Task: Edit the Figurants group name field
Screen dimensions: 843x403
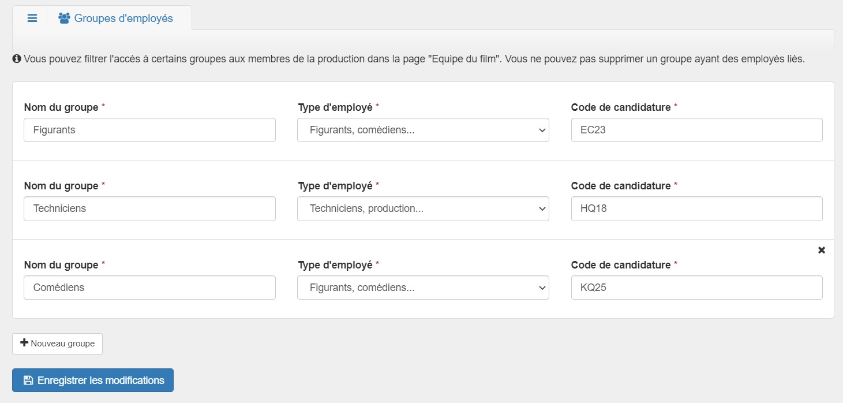Action: pos(149,130)
